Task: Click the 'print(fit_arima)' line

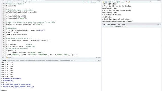Action: 12,32
